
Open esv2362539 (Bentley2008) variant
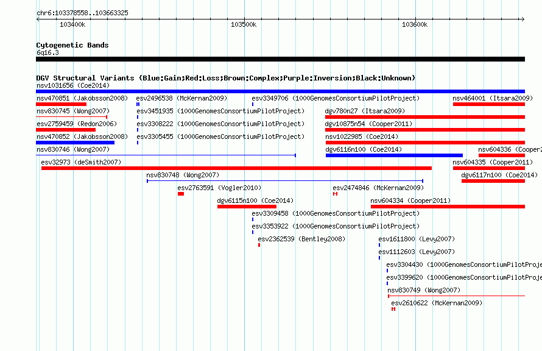point(301,239)
